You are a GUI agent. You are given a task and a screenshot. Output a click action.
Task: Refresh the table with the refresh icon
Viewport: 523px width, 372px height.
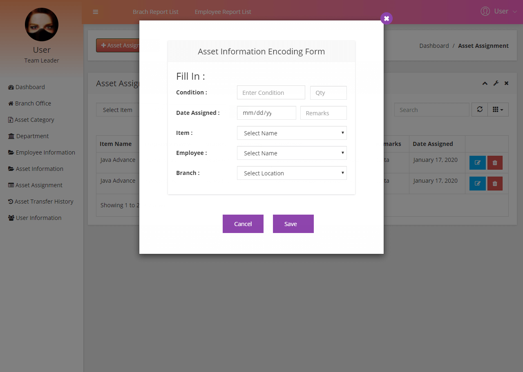tap(480, 110)
